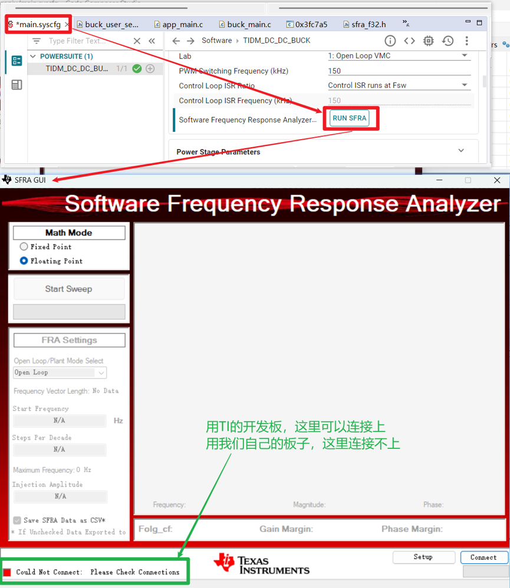Click the Math Mode header

(x=69, y=233)
